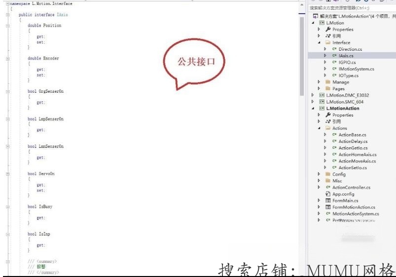Click the IAxis identifier in code
The height and width of the screenshot is (277, 396).
(x=62, y=15)
